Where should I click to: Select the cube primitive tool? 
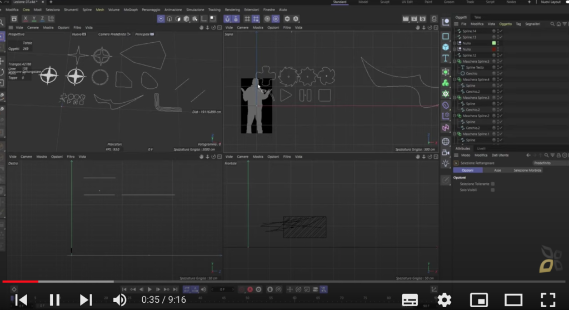tap(446, 47)
